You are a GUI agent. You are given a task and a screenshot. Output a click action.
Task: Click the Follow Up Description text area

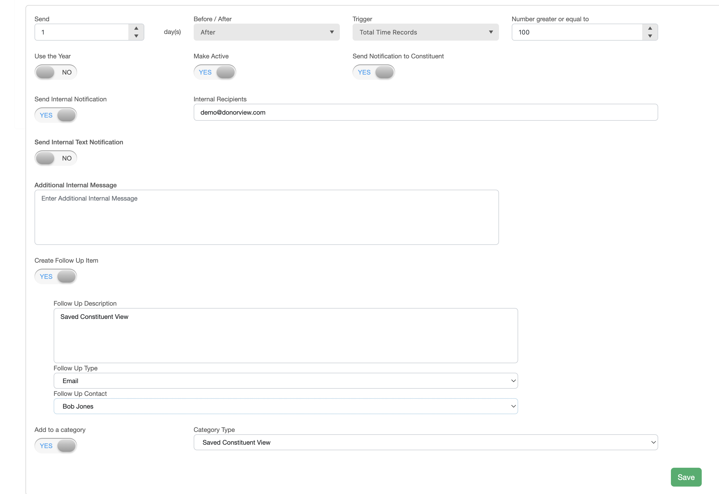pyautogui.click(x=285, y=336)
